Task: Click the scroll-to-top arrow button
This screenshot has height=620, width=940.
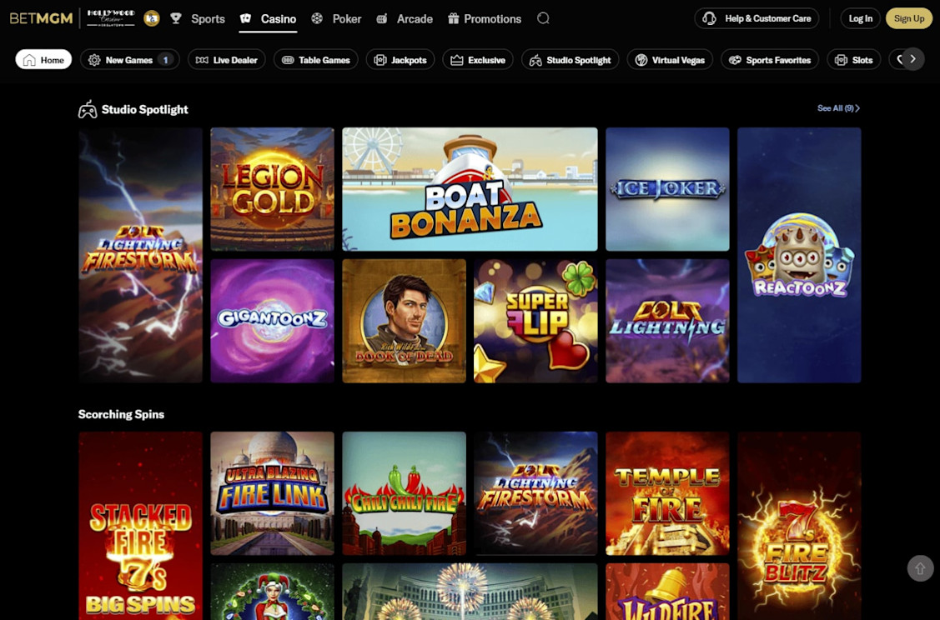Action: 920,567
